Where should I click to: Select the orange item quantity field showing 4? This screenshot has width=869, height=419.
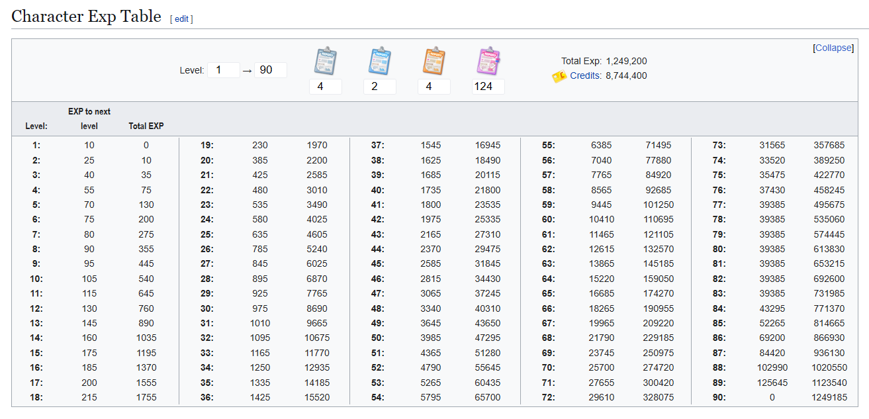coord(434,86)
